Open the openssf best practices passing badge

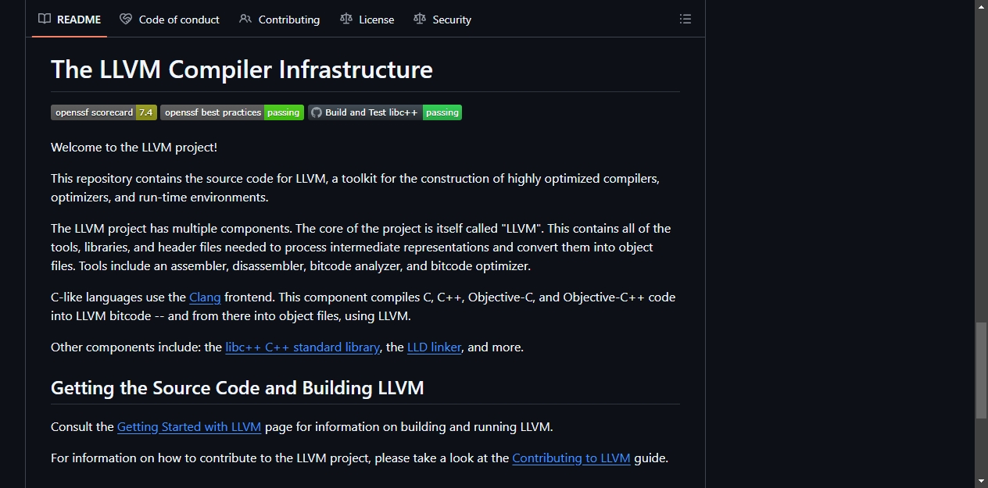(x=232, y=112)
